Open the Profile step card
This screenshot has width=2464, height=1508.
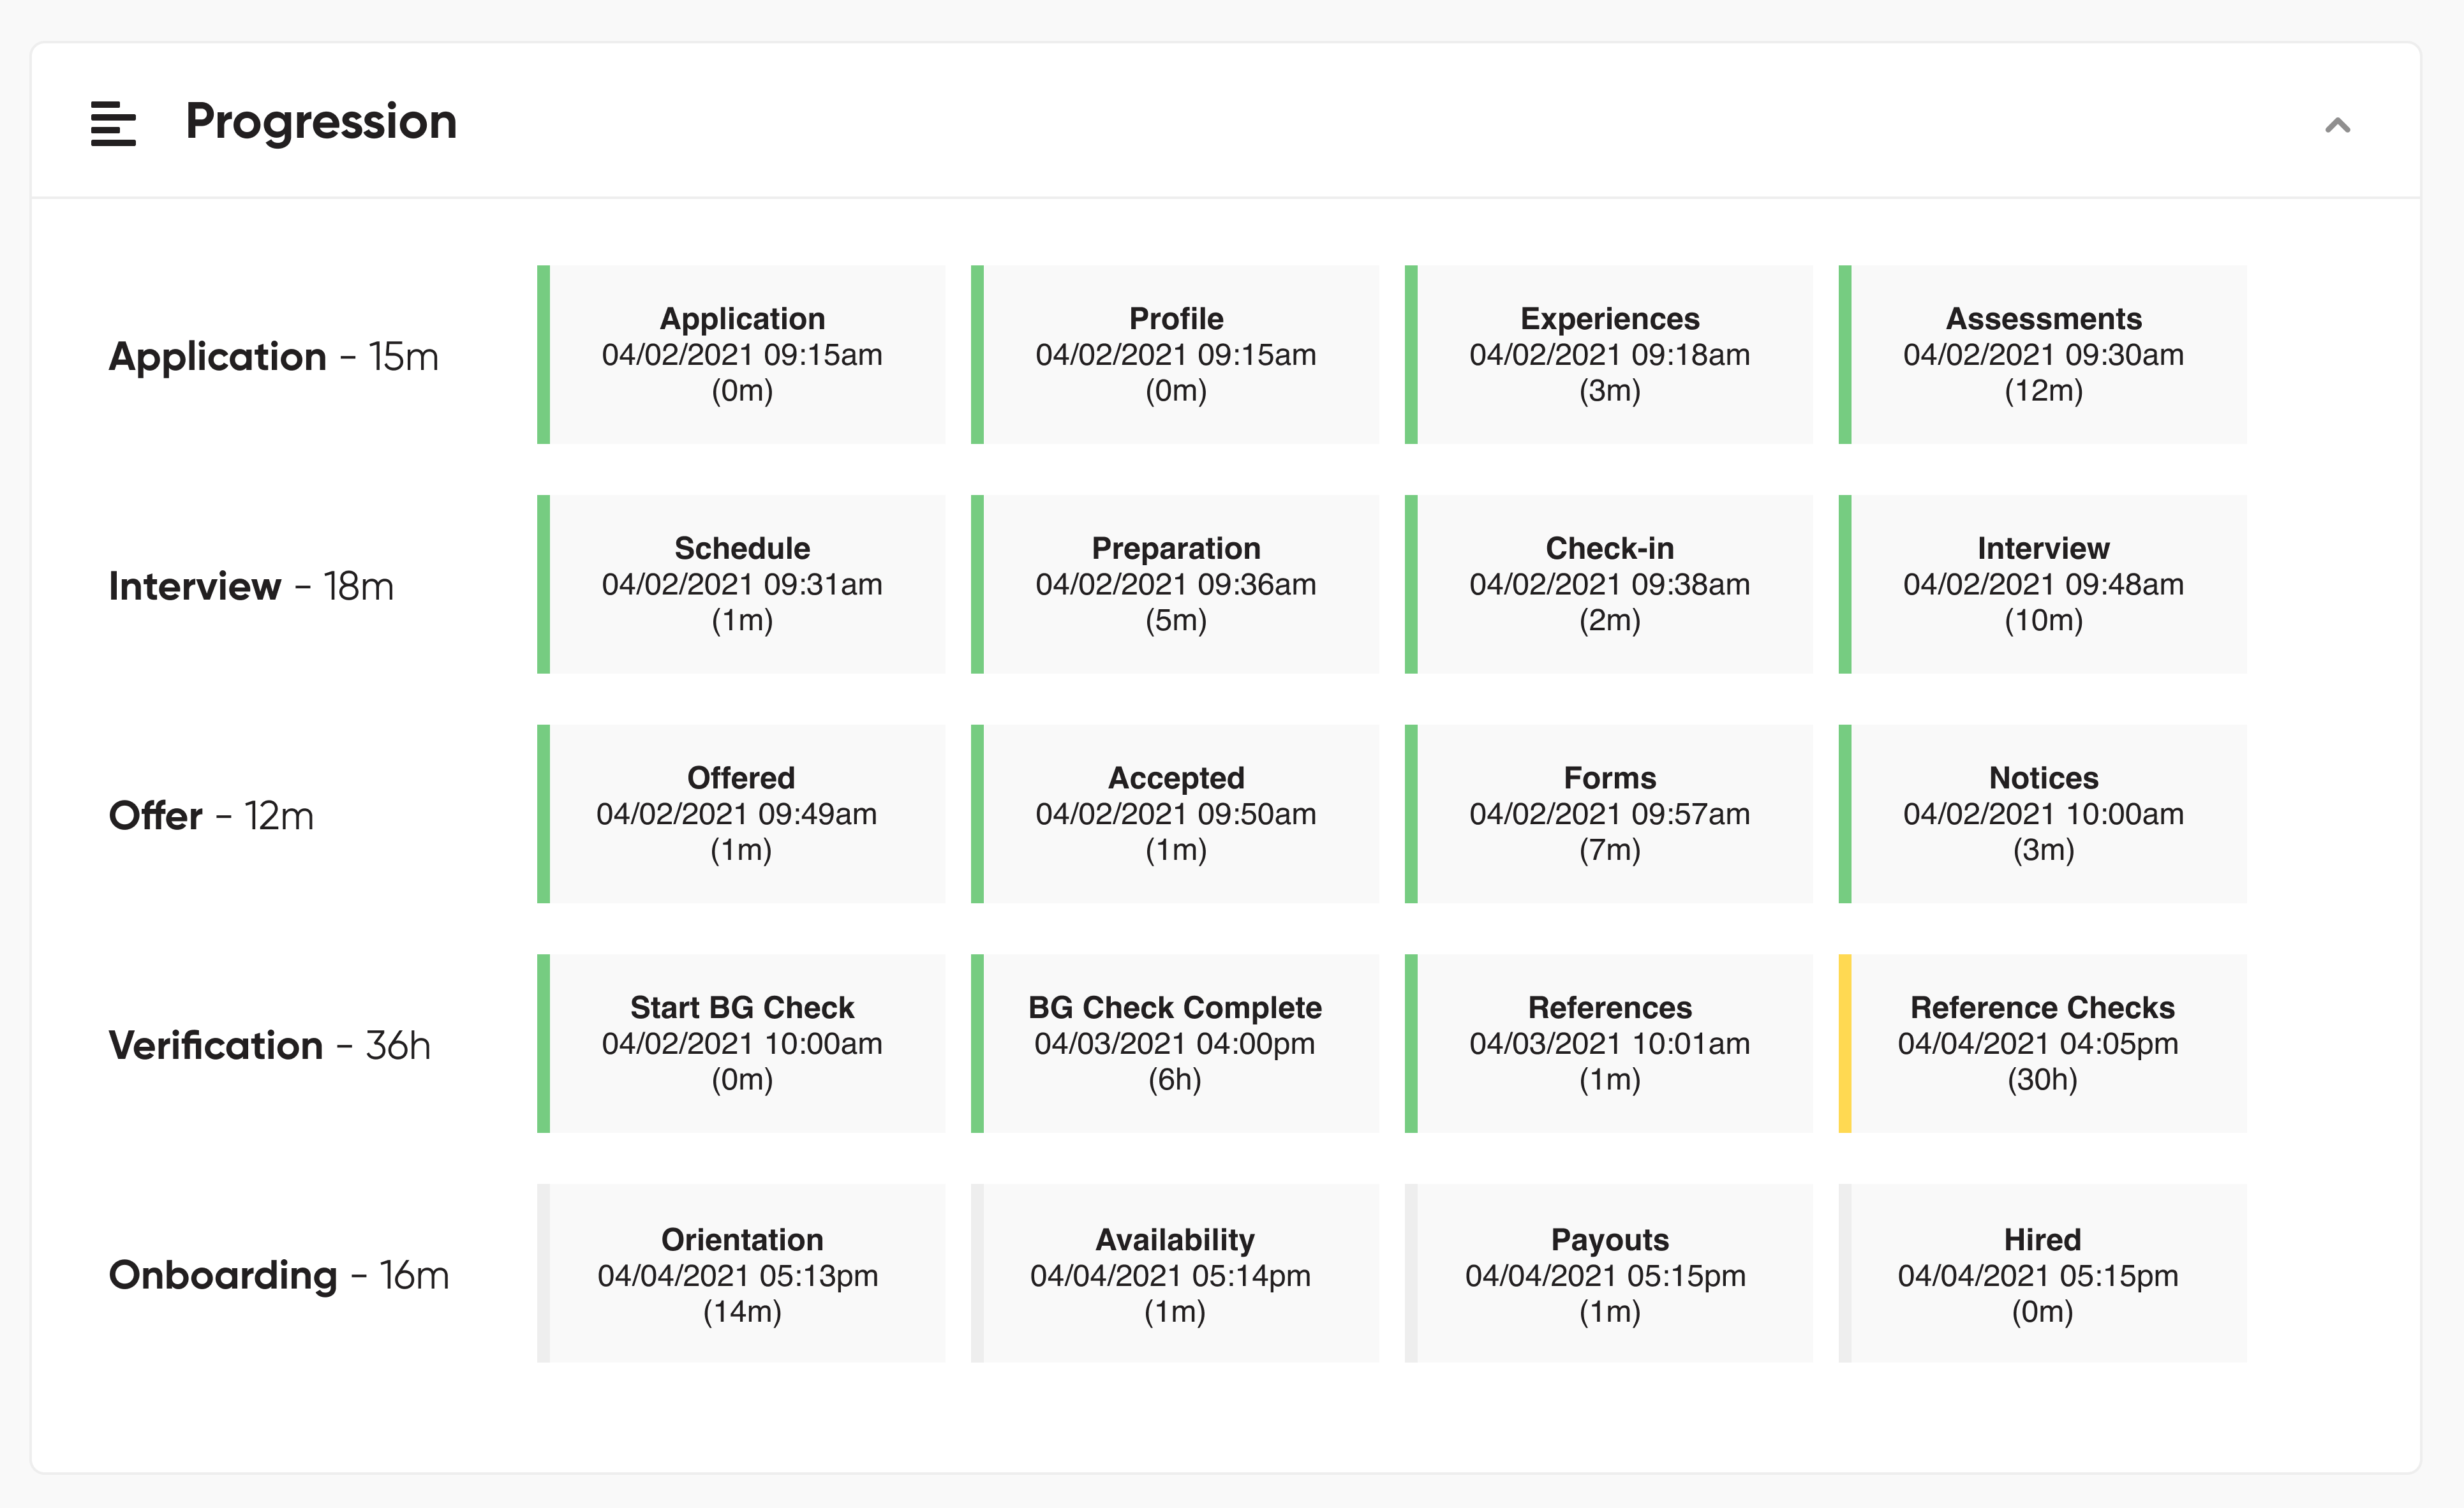1175,355
